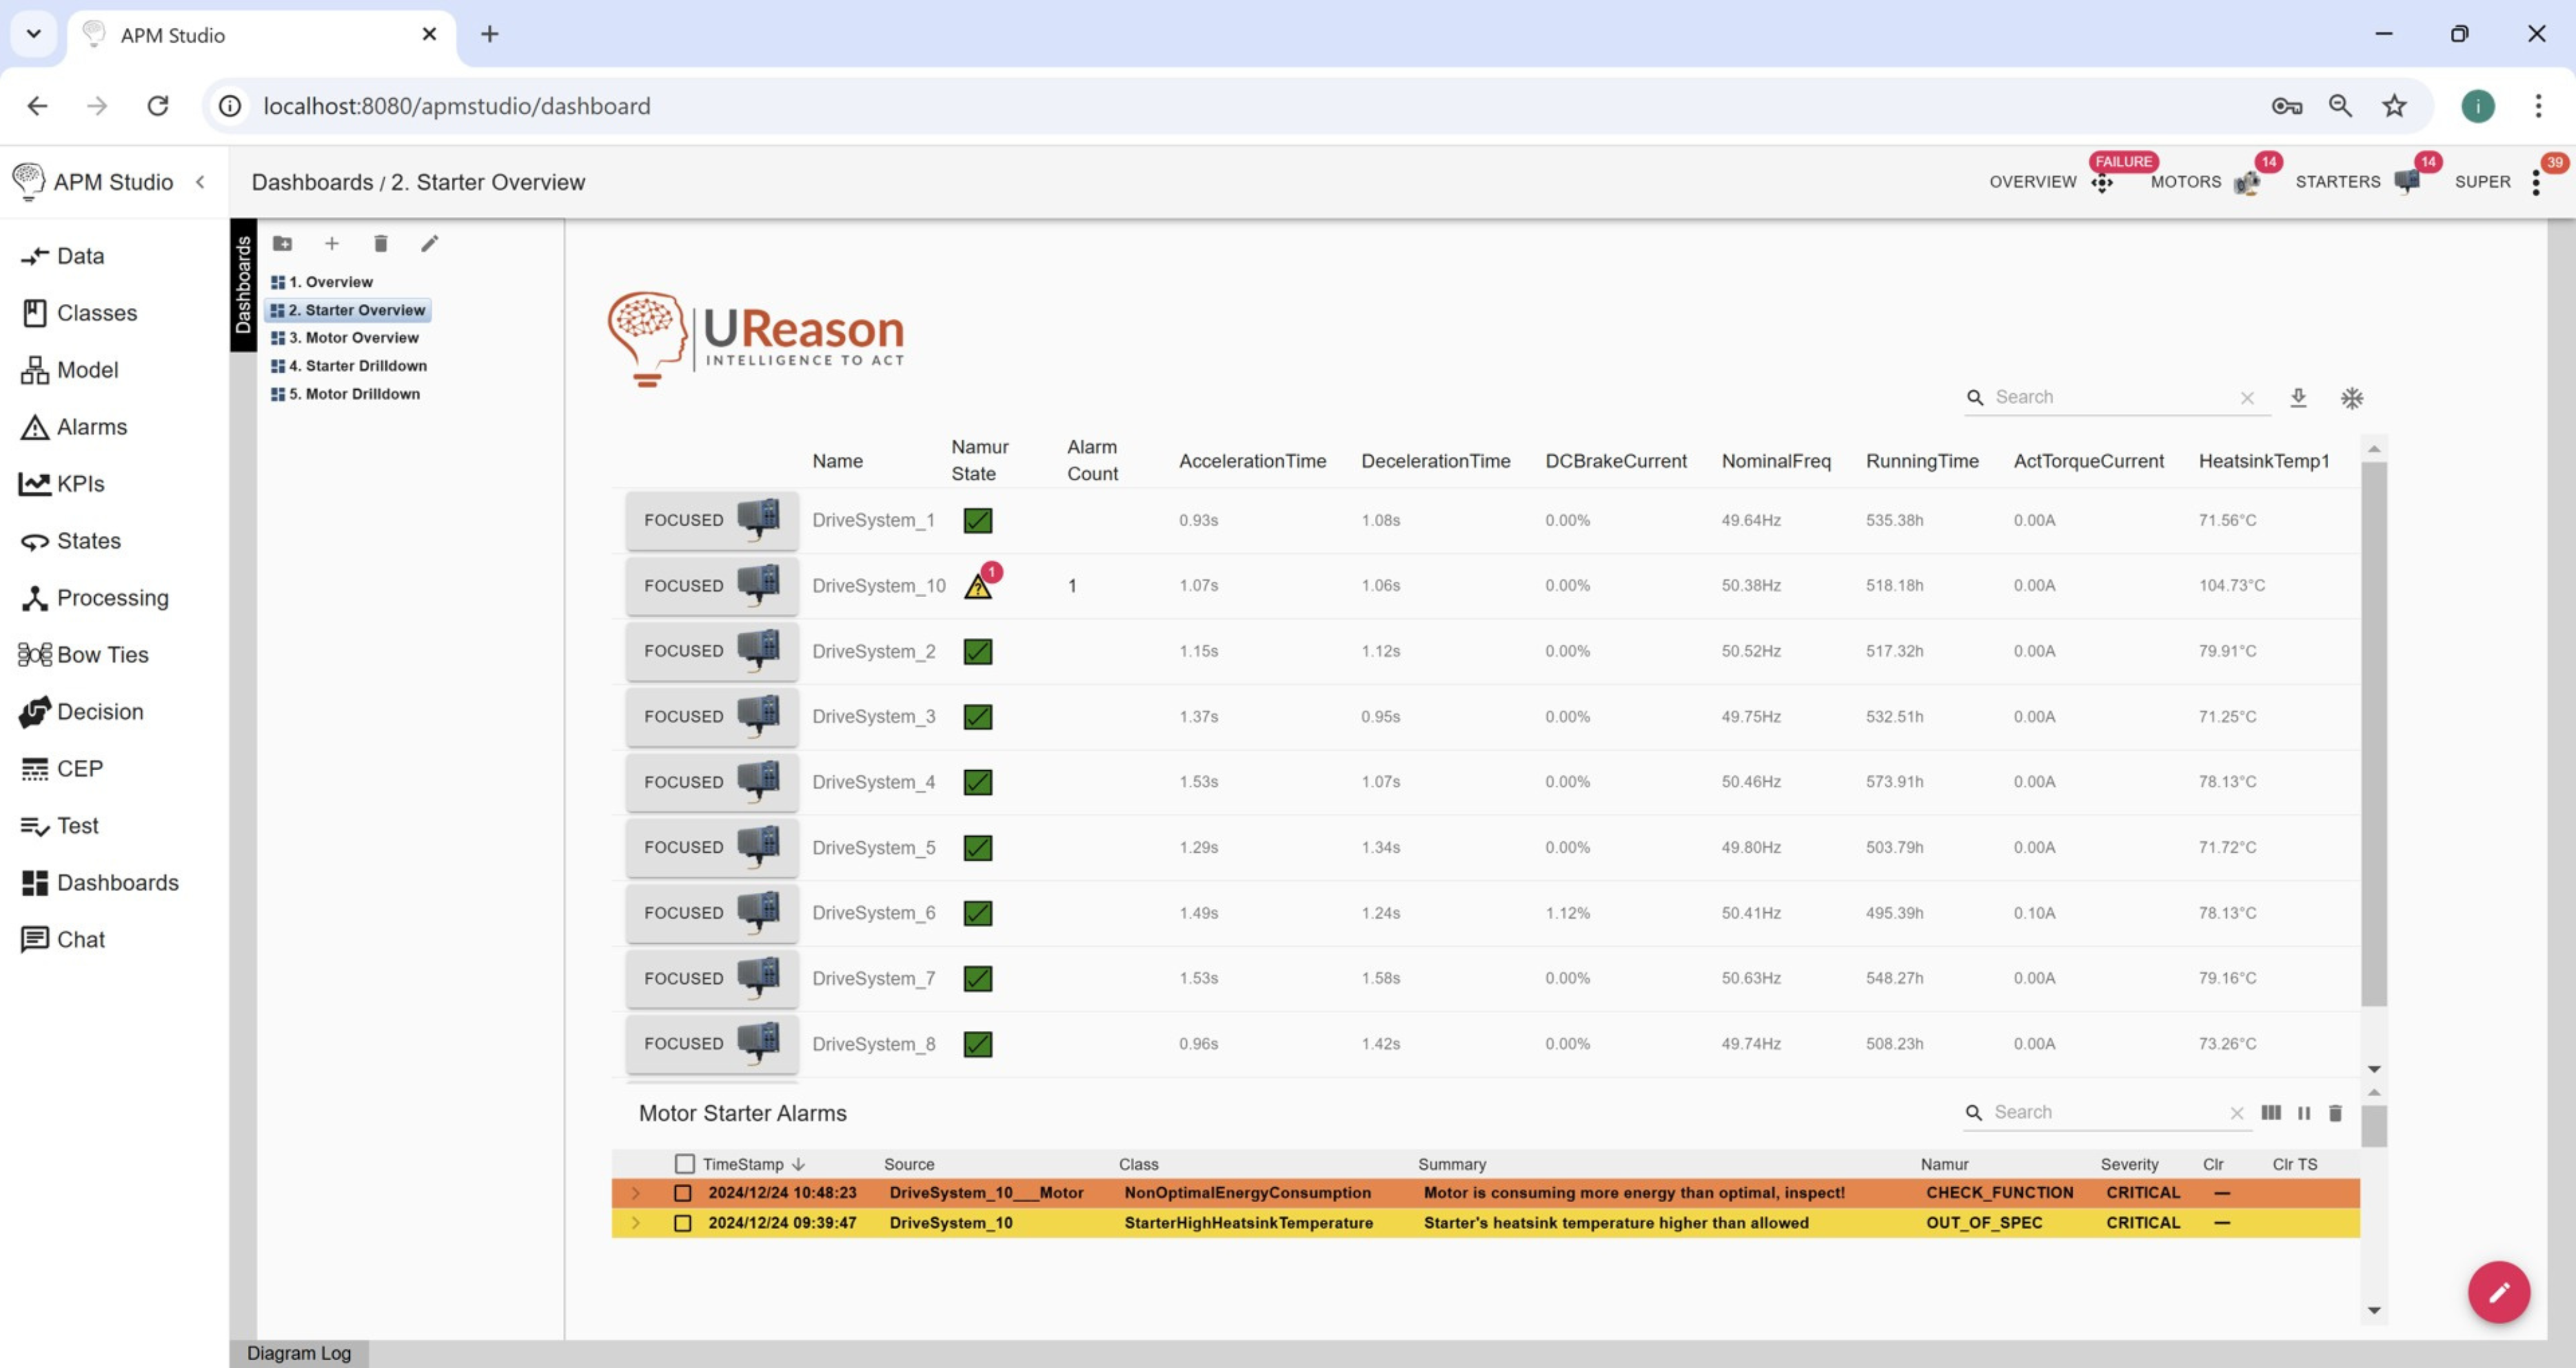Click the snowflake freeze icon above table
This screenshot has height=1368, width=2576.
(x=2352, y=398)
